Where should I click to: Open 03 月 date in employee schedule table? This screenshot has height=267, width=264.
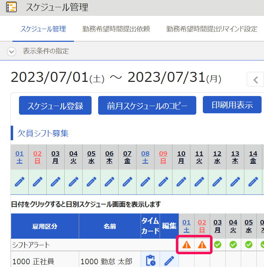[218, 226]
